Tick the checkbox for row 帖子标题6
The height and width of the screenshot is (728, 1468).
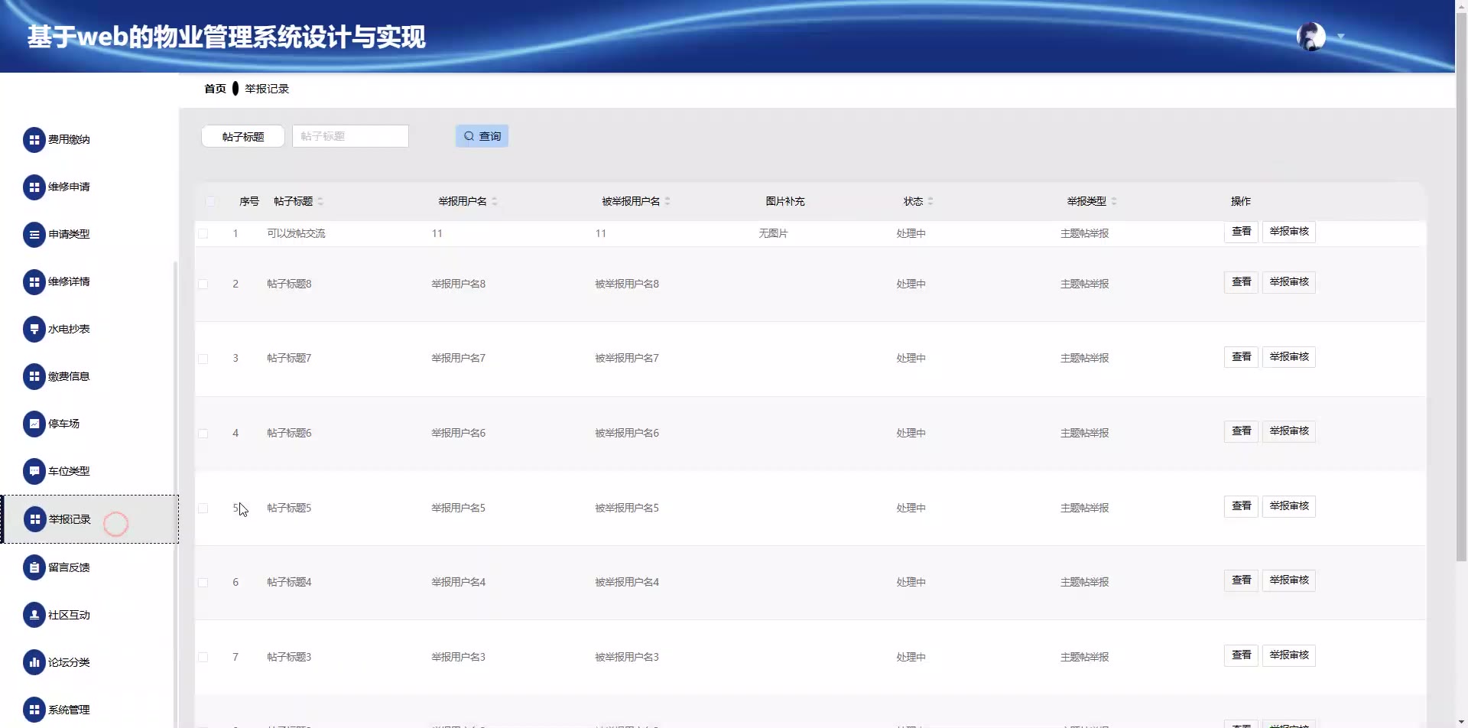(203, 434)
